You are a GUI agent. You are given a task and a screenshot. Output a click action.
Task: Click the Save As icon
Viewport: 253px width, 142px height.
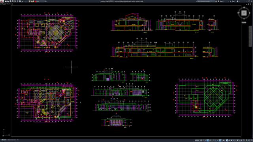coord(13,1)
